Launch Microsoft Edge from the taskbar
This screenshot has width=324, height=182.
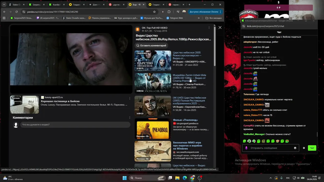(185, 178)
